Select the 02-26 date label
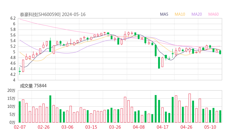 [43, 127]
